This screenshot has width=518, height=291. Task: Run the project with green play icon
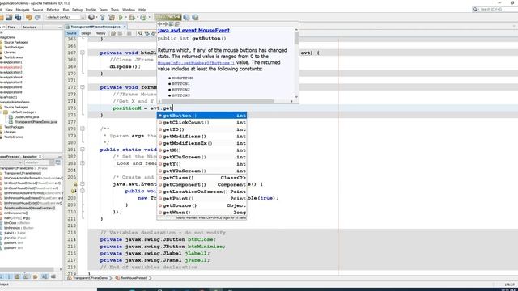click(121, 17)
